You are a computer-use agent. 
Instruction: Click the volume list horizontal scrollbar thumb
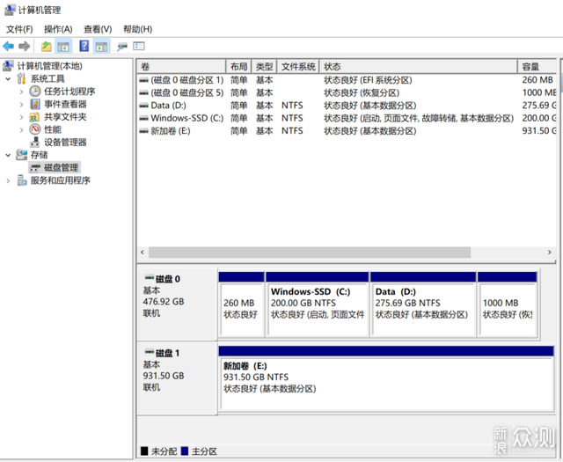[310, 253]
